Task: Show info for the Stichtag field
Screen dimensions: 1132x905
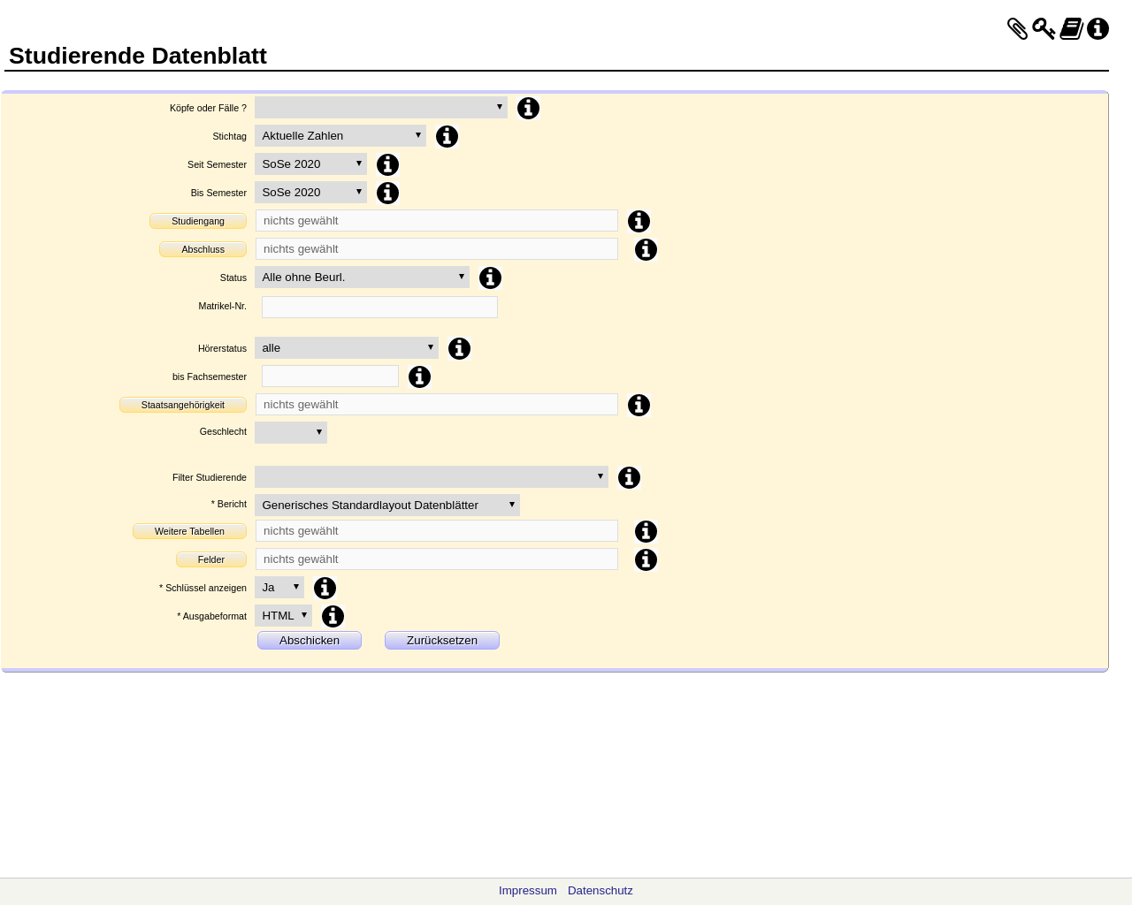Action: coord(447,136)
